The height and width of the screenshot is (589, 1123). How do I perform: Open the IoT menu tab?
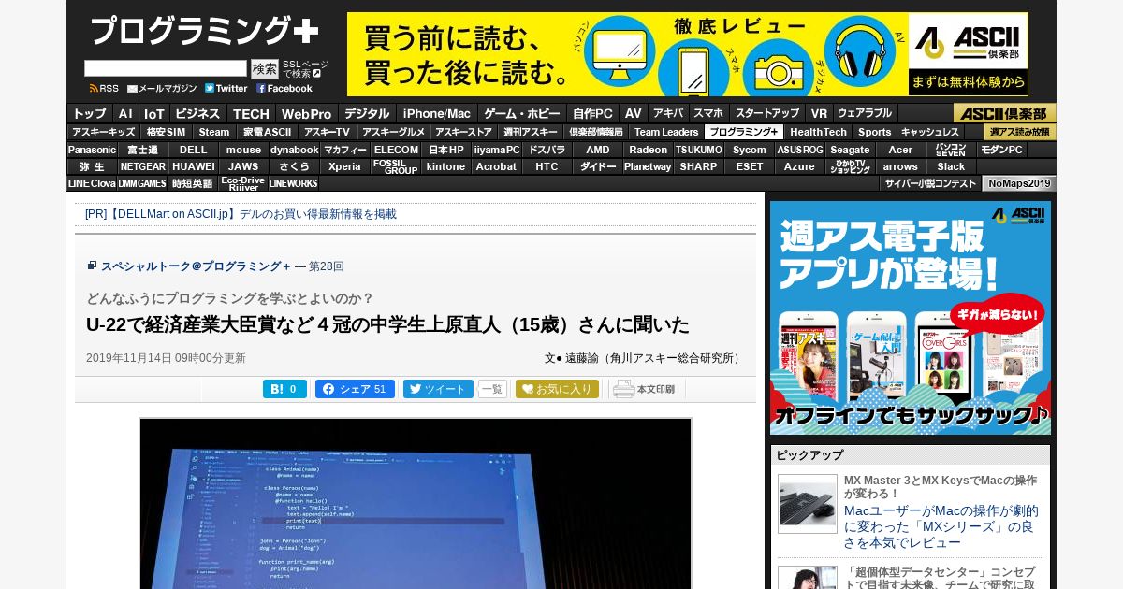[154, 113]
